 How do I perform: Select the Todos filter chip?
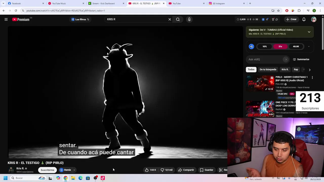(x=251, y=70)
